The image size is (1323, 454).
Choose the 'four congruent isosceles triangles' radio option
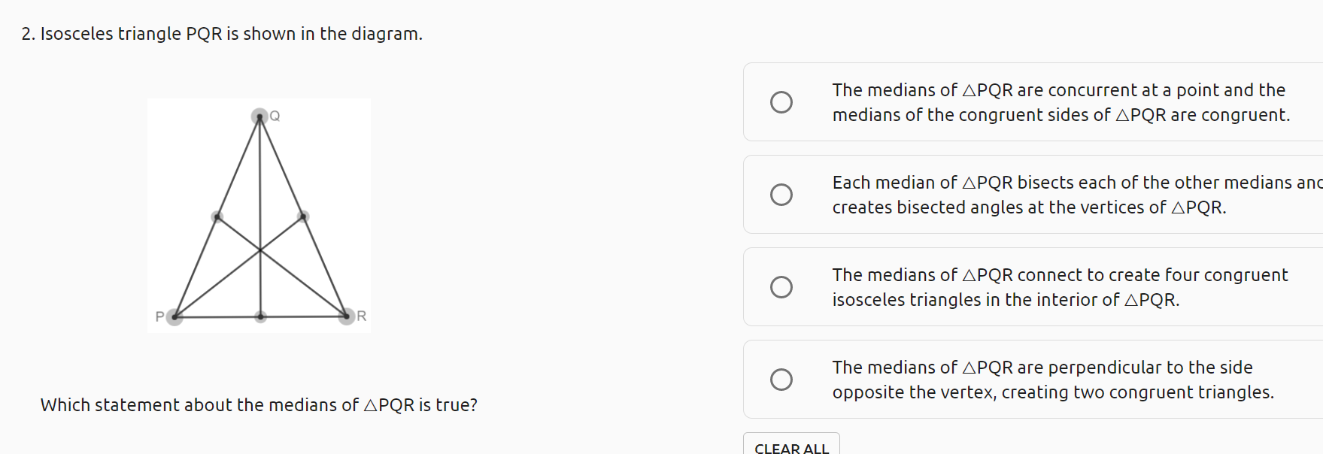point(781,287)
